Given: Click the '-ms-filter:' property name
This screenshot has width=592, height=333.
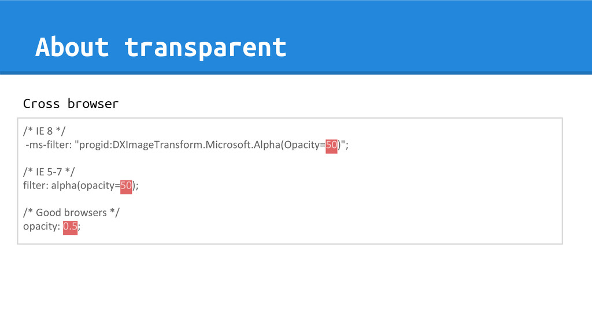Looking at the screenshot, I should (x=49, y=145).
